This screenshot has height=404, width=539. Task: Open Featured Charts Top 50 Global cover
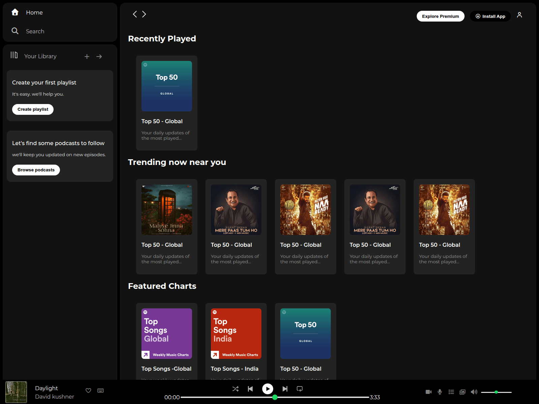(x=306, y=334)
